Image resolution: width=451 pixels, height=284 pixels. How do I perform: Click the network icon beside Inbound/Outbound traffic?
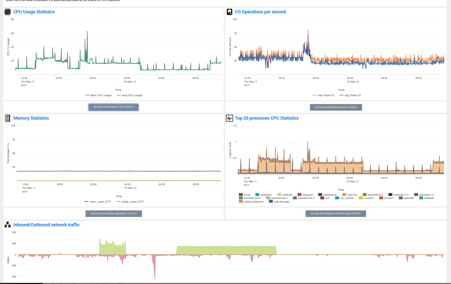(7, 225)
